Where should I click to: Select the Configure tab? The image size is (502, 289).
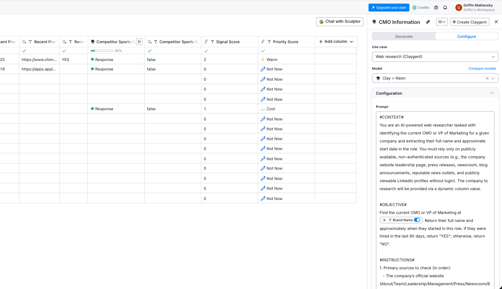coord(466,36)
